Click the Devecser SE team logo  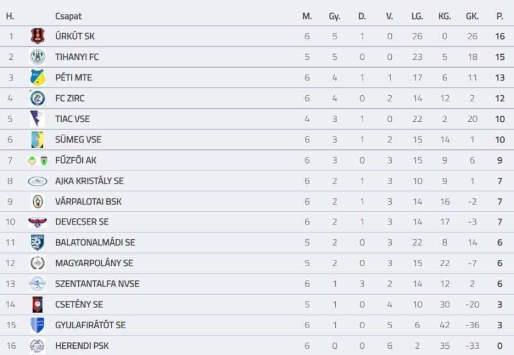click(38, 222)
